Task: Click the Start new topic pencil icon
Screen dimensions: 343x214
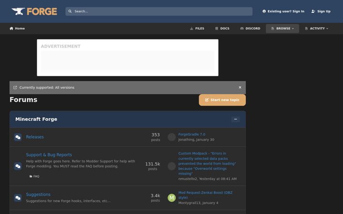Action: [207, 100]
